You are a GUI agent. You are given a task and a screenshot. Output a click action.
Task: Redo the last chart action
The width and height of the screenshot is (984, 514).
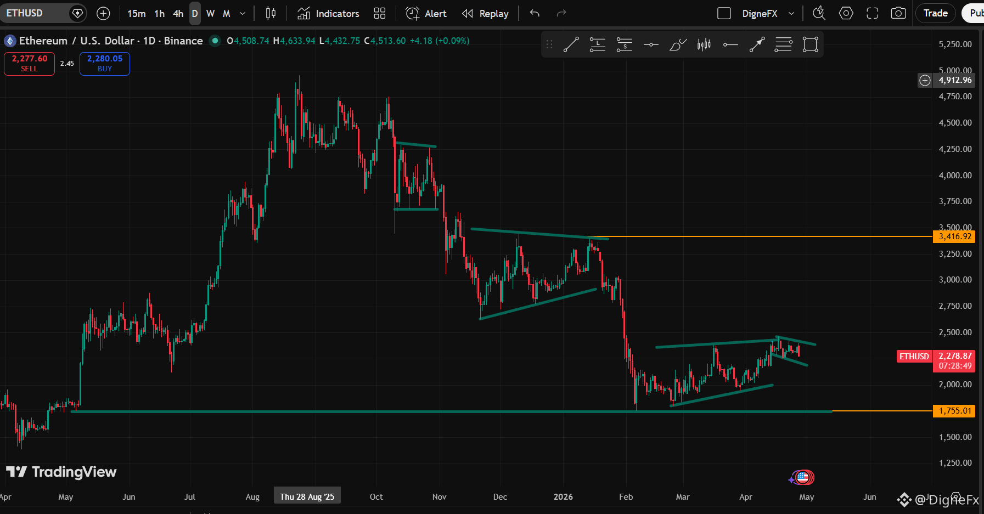coord(561,13)
